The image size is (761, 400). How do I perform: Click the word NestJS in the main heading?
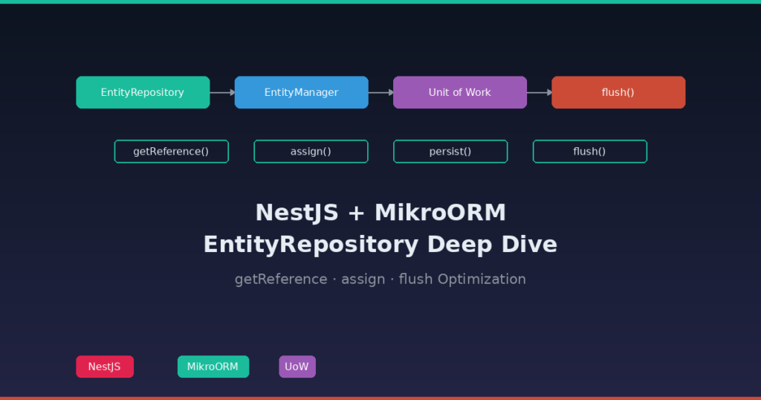tap(298, 213)
